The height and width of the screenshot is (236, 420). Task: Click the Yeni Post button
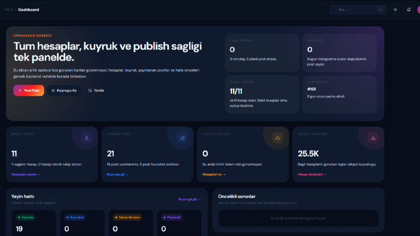29,90
